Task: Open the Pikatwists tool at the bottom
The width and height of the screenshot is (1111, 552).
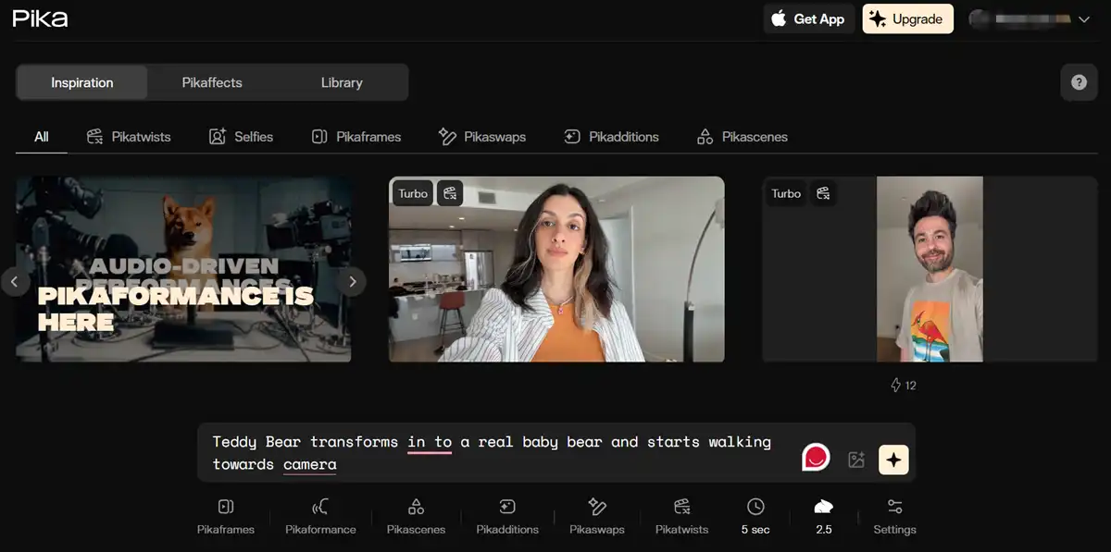Action: click(x=680, y=516)
